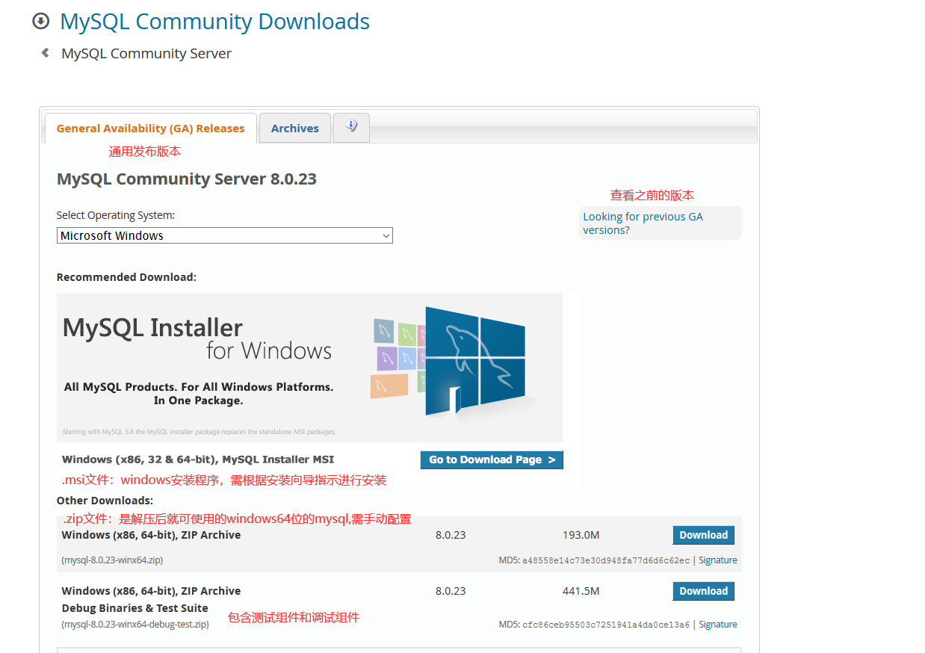This screenshot has height=653, width=925.
Task: Open the Select Operating System dropdown
Action: pos(225,235)
